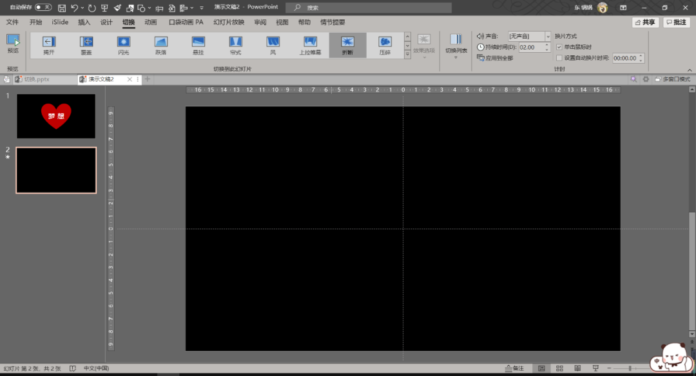This screenshot has height=376, width=696.
Task: Select slide 1 thumbnail with red heart
Action: click(x=56, y=116)
